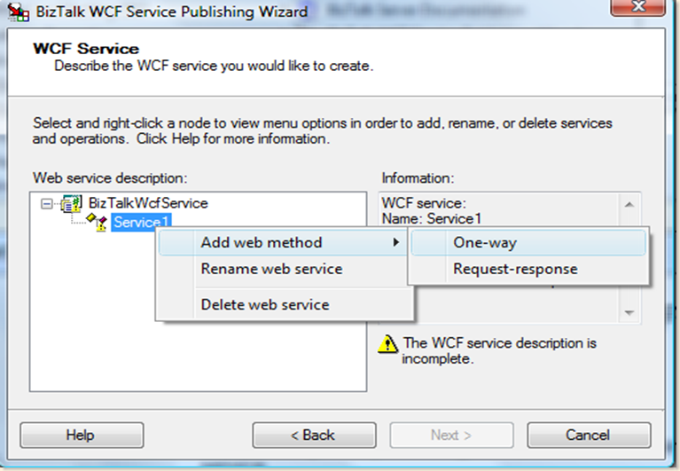Click the Information panel scroll up arrow
680x471 pixels.
[x=629, y=205]
